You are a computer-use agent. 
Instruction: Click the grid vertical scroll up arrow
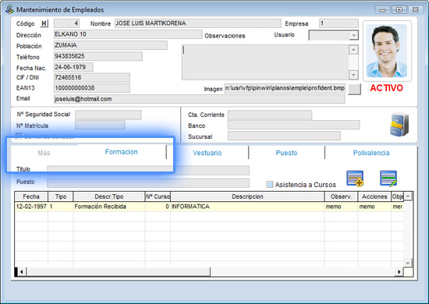408,196
